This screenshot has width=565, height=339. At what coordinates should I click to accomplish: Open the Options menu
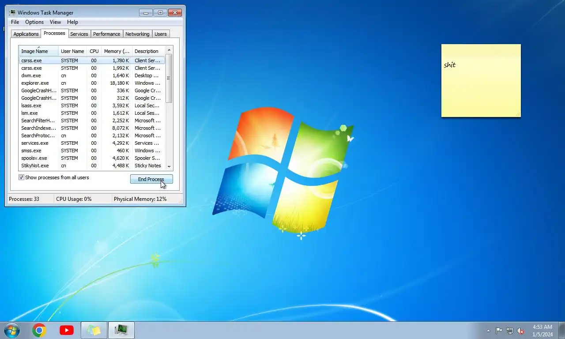coord(34,22)
